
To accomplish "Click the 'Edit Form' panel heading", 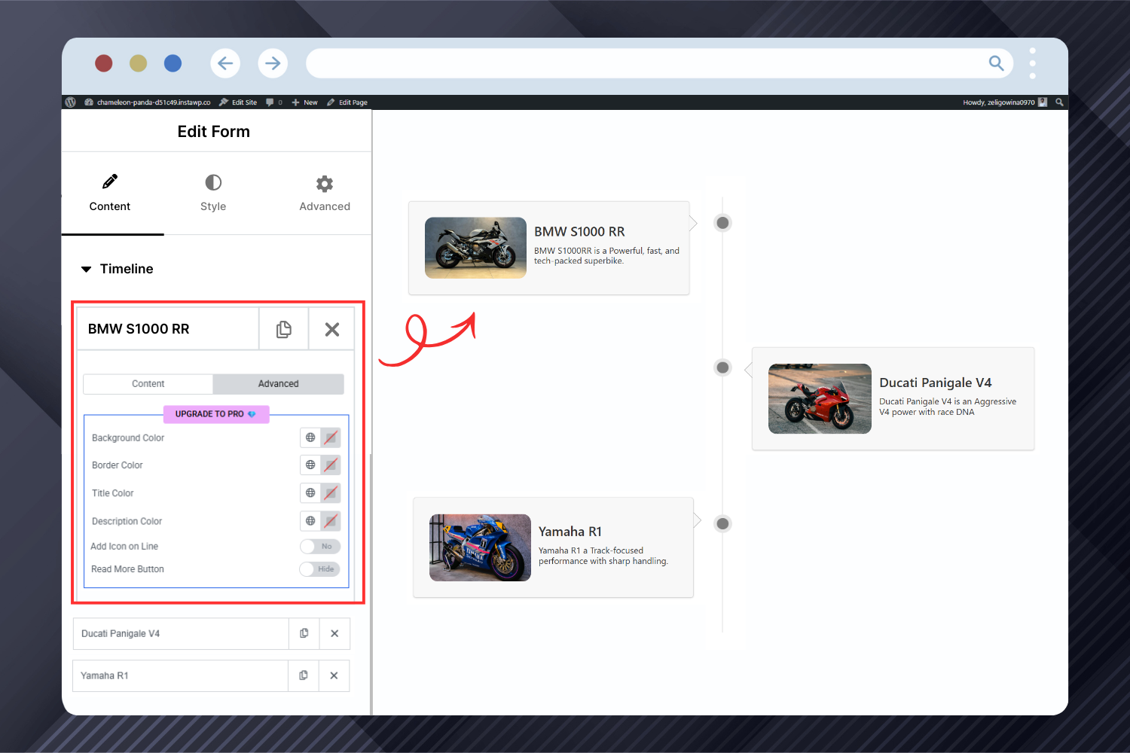I will point(213,132).
